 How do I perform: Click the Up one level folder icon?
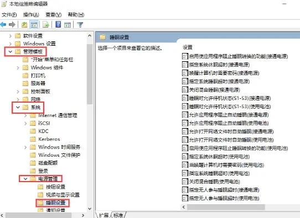coord(24,25)
